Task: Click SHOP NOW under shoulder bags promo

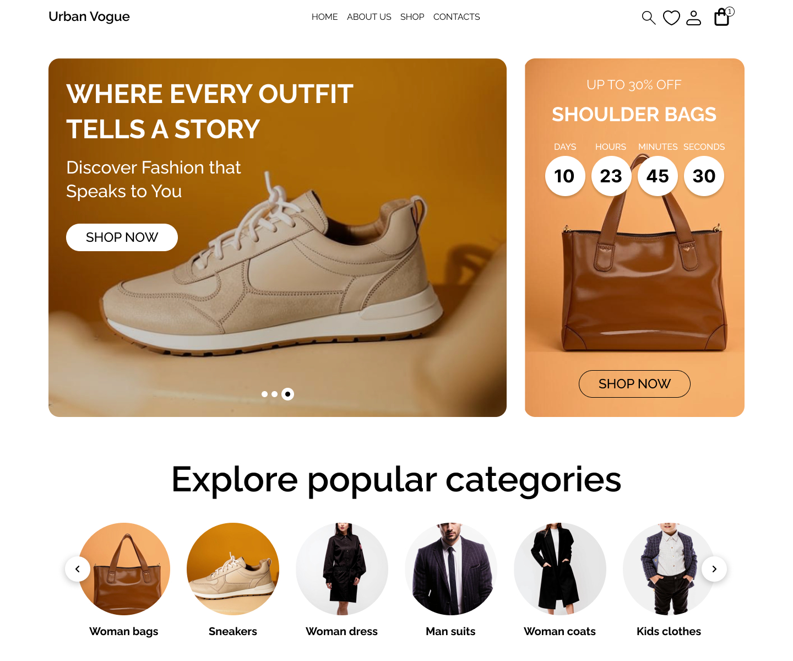Action: pos(634,384)
